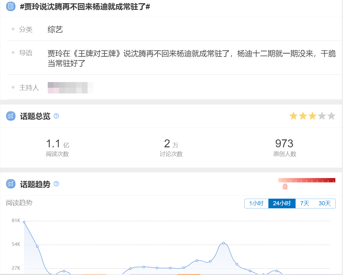Click the marker labeled 1 on the heat scale

point(285,187)
